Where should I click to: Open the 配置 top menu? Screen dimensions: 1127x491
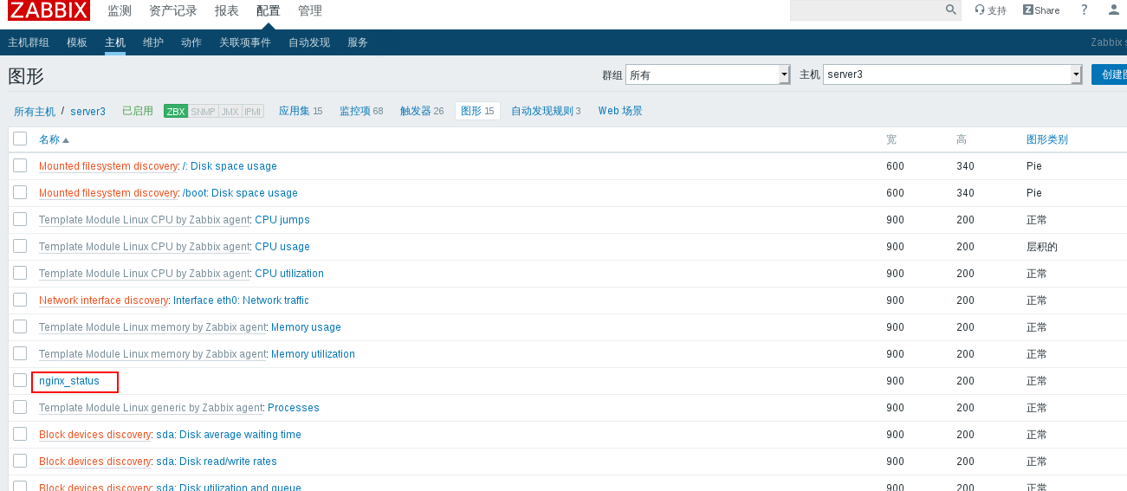click(x=269, y=10)
